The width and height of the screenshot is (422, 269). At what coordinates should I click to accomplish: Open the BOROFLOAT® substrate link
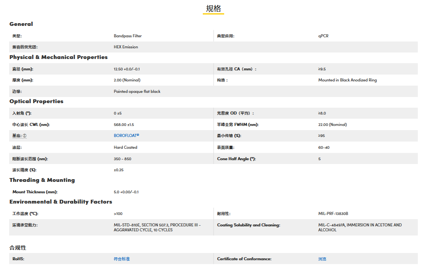tap(126, 135)
